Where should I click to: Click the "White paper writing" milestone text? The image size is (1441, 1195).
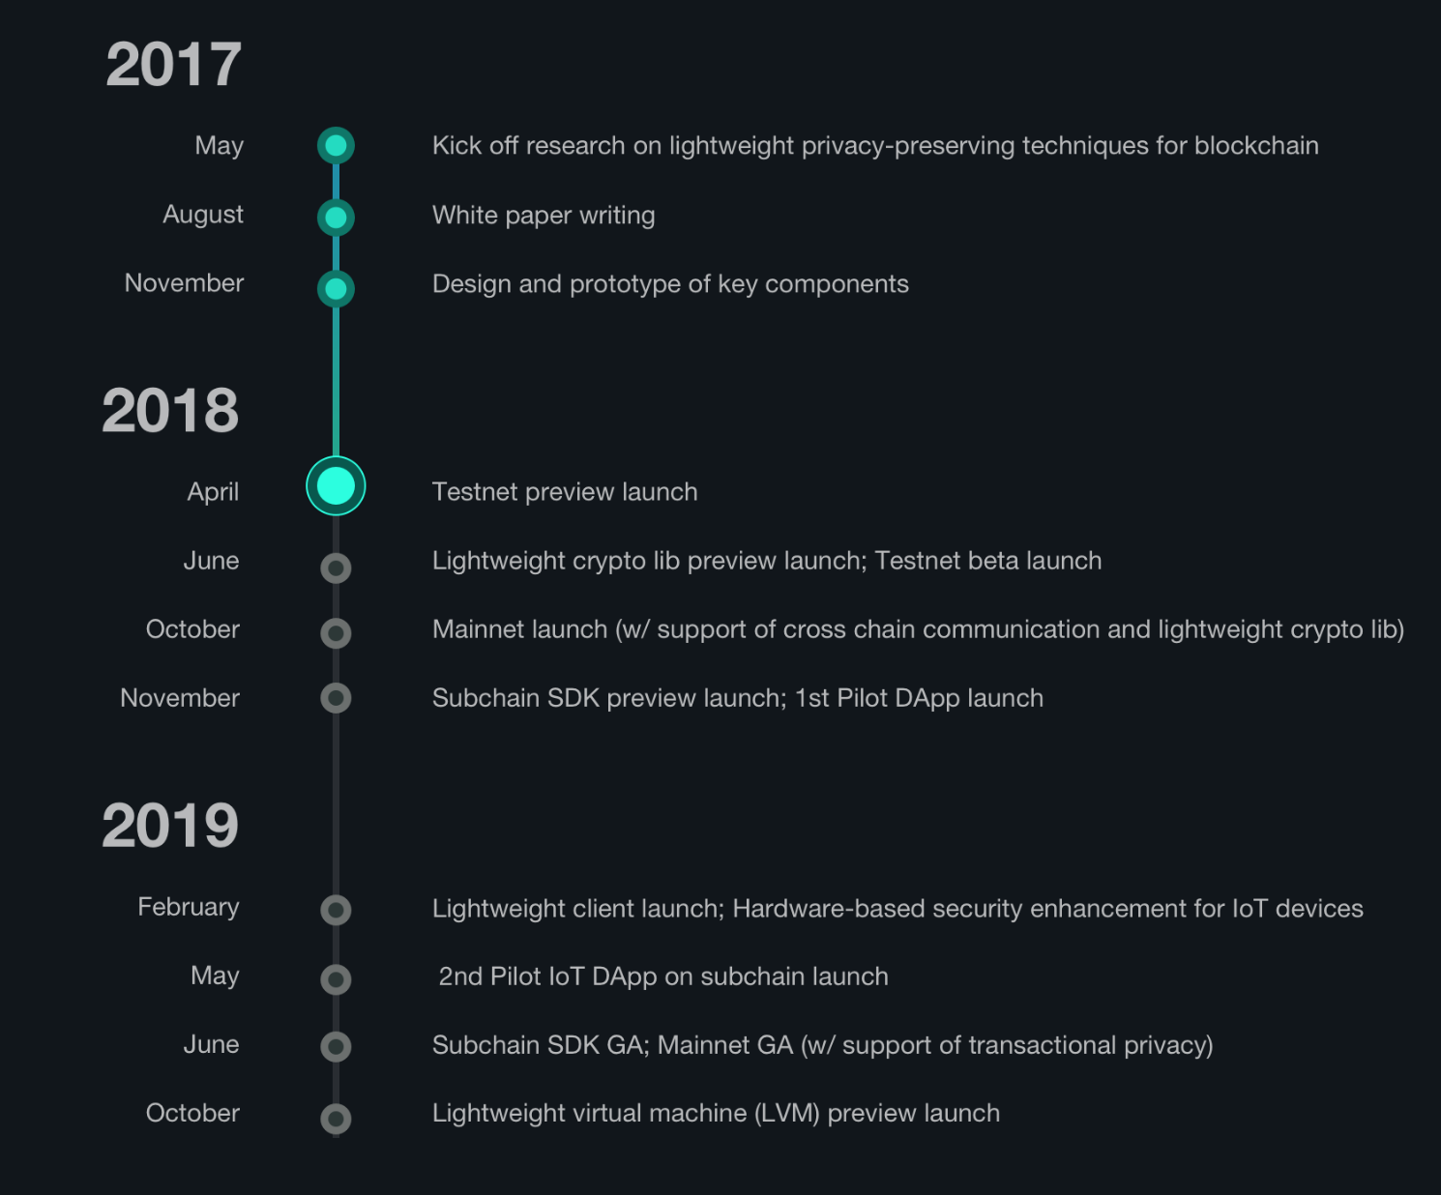coord(544,215)
